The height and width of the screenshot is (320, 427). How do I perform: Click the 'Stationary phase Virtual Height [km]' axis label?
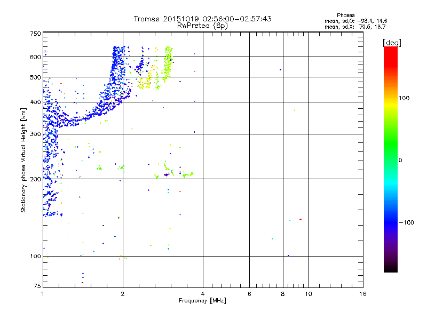pyautogui.click(x=23, y=160)
